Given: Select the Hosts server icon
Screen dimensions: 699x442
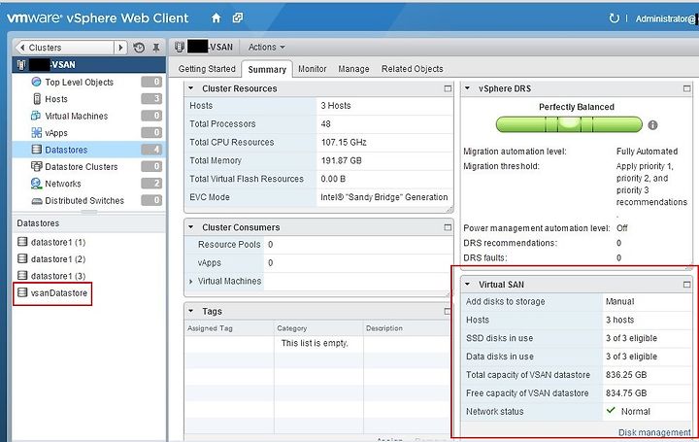Looking at the screenshot, I should 37,98.
